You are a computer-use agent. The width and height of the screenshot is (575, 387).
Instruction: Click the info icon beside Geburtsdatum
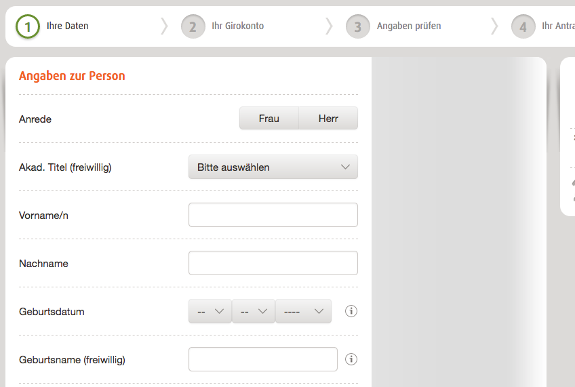click(x=351, y=311)
